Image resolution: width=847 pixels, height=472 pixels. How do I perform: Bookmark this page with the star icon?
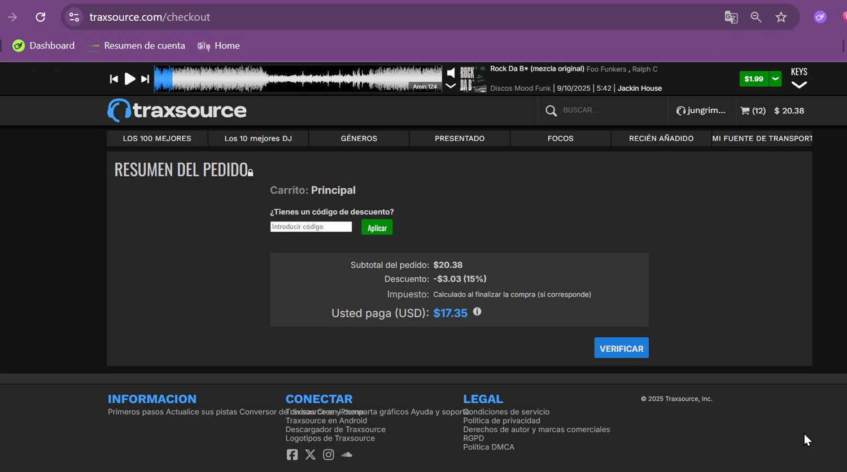[x=781, y=17]
